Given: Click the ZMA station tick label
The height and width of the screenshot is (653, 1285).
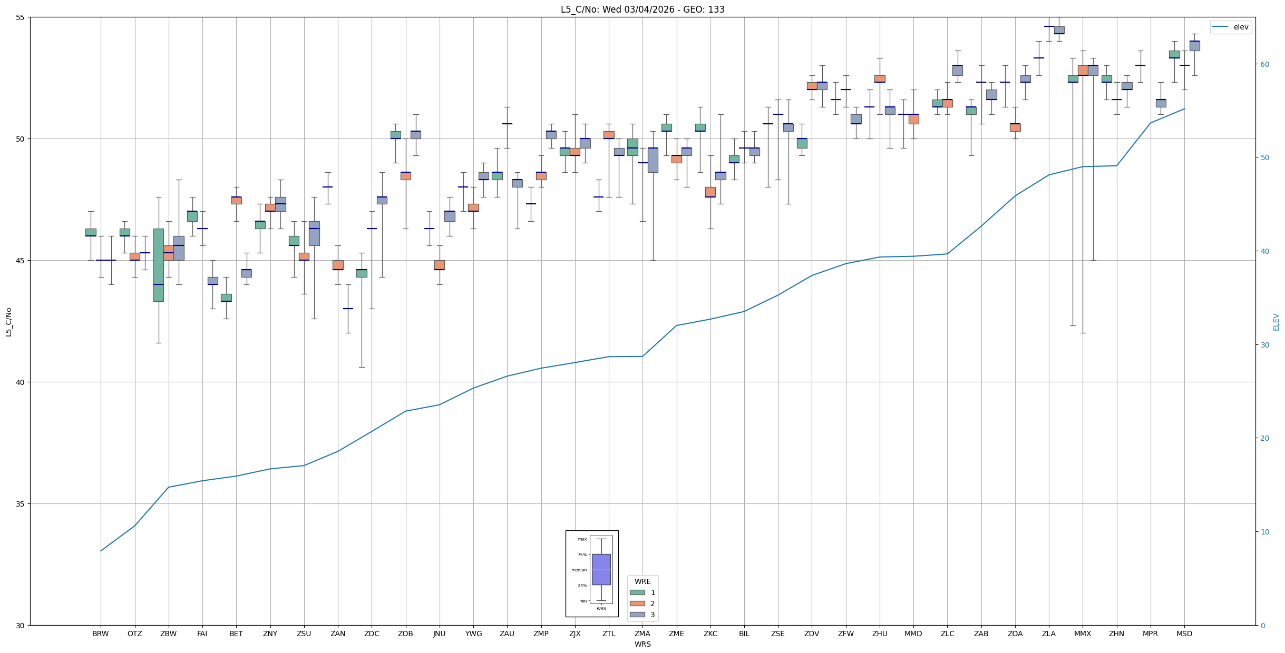Looking at the screenshot, I should [x=642, y=634].
